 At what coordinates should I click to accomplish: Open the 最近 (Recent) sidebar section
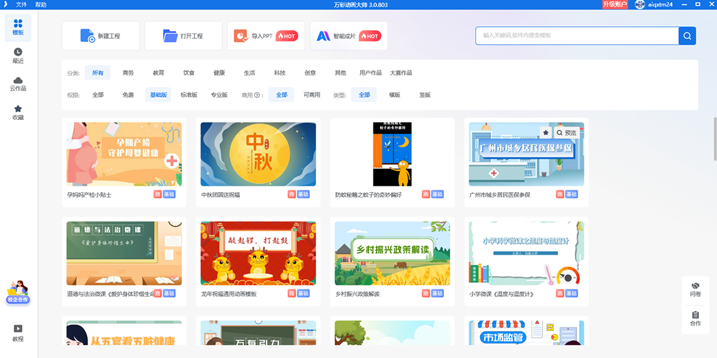[18, 57]
